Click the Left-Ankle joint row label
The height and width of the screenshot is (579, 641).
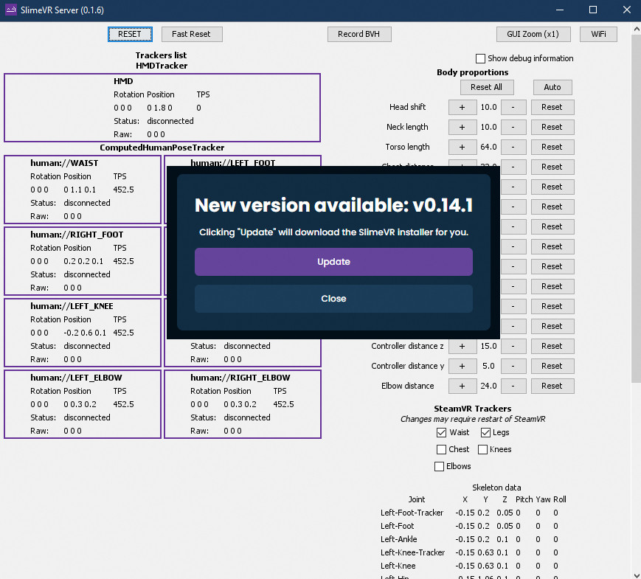pyautogui.click(x=399, y=540)
